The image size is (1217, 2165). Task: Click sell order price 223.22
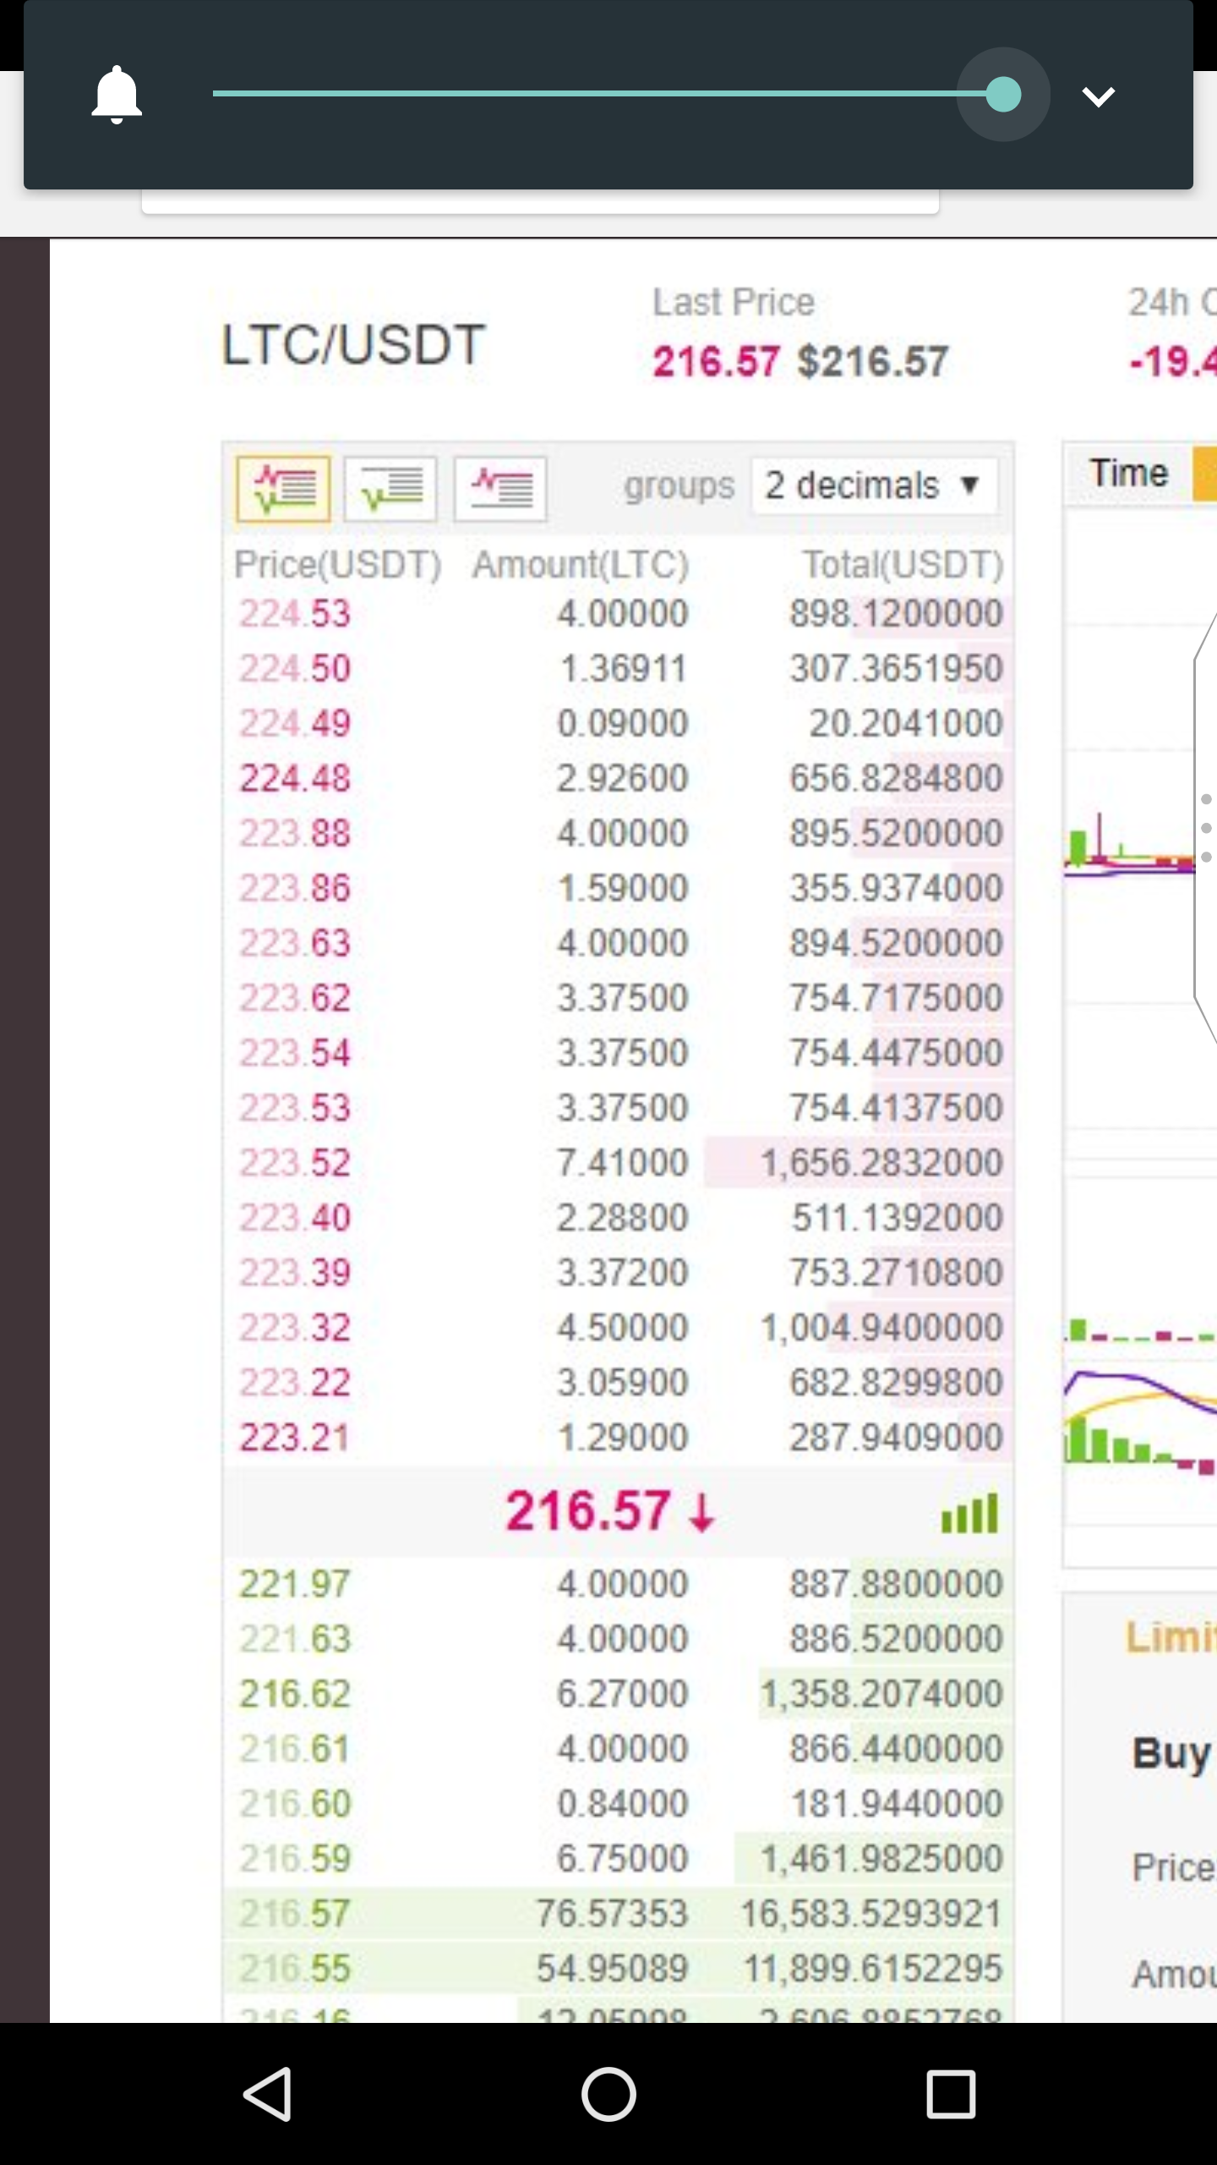click(x=294, y=1383)
